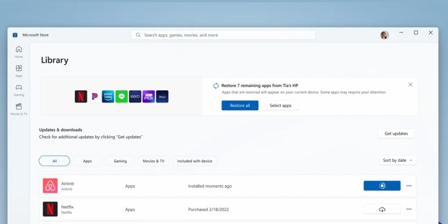Dismiss the restore apps banner
This screenshot has height=224, width=448.
(410, 85)
